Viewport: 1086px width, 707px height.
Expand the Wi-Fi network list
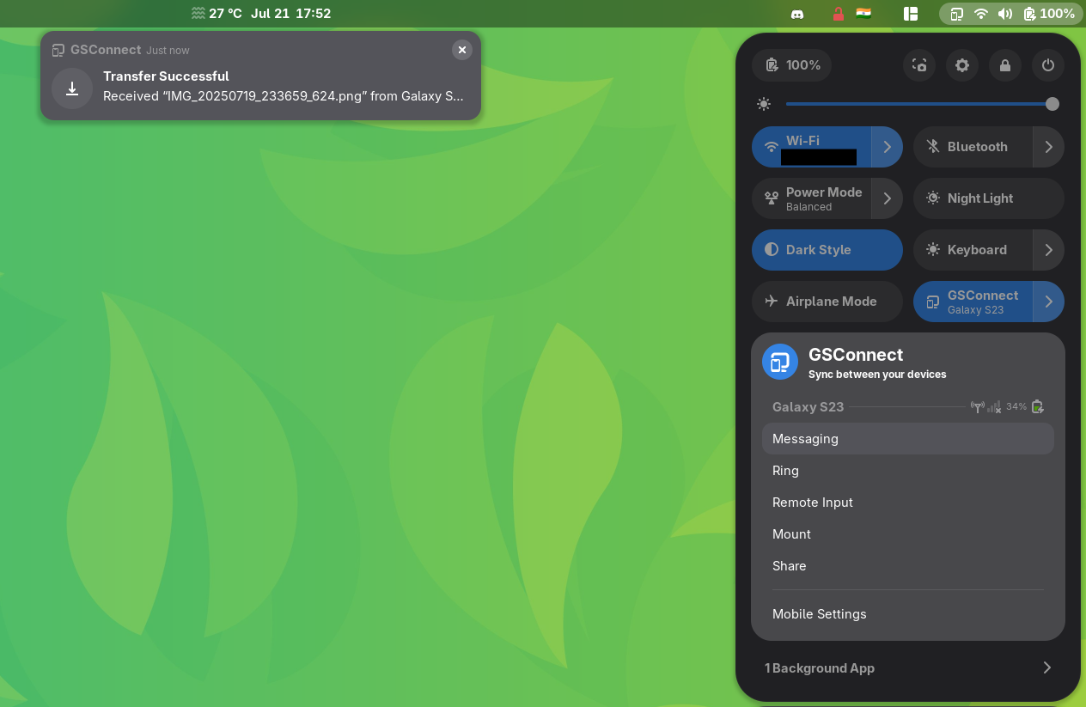coord(888,147)
